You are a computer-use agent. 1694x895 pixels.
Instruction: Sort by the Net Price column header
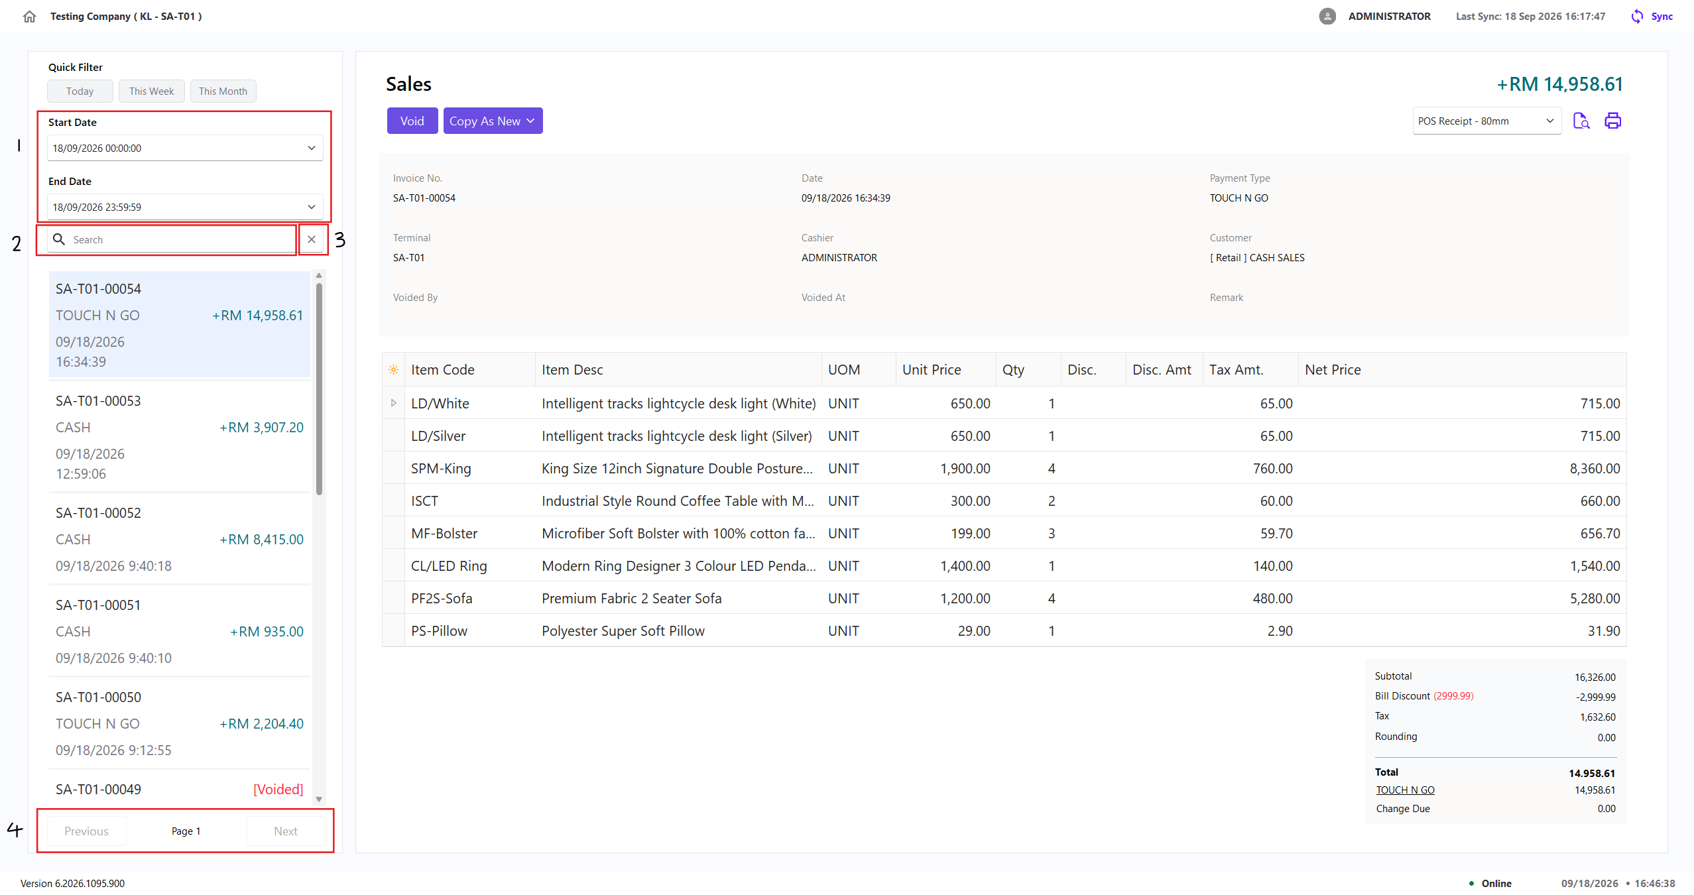pyautogui.click(x=1462, y=370)
